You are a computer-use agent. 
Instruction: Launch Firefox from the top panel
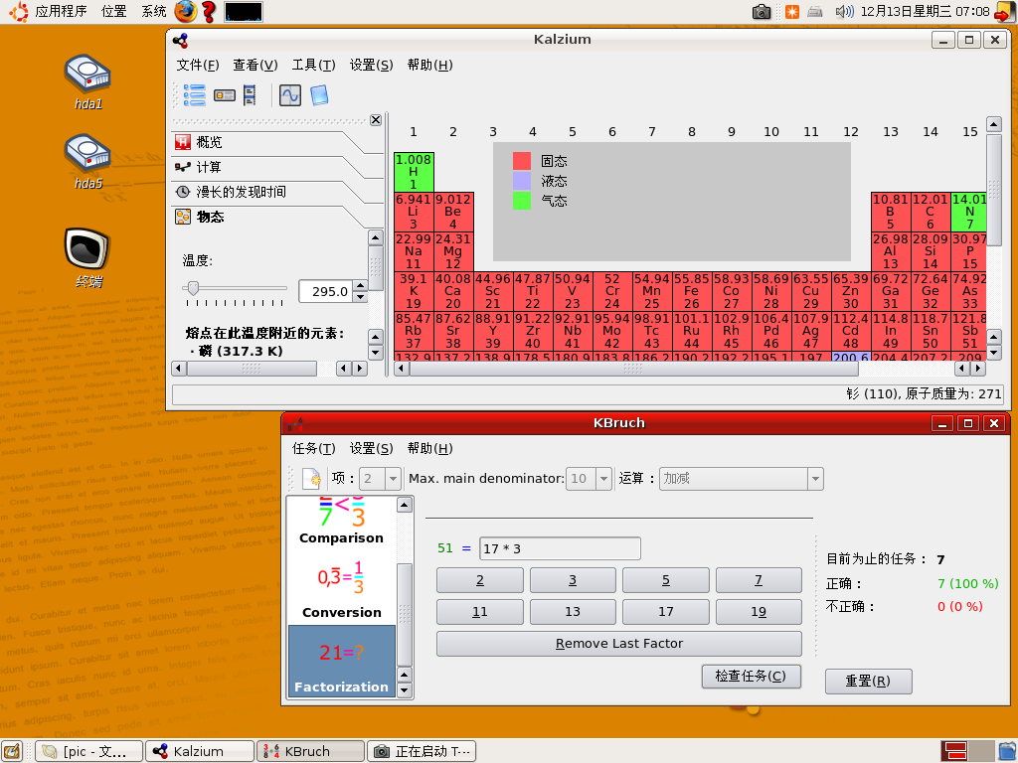click(186, 12)
